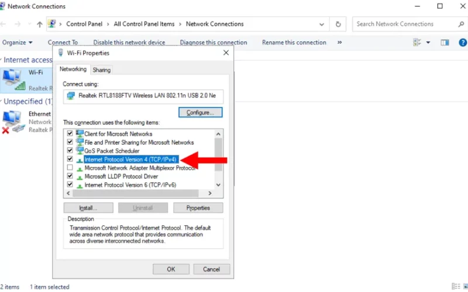Uncheck Internet Protocol Version 6 checkbox
Screen dimensions: 468x292
70,185
